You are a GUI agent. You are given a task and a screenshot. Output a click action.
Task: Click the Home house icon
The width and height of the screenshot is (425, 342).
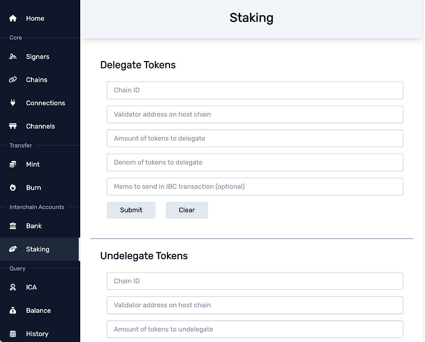tap(13, 19)
